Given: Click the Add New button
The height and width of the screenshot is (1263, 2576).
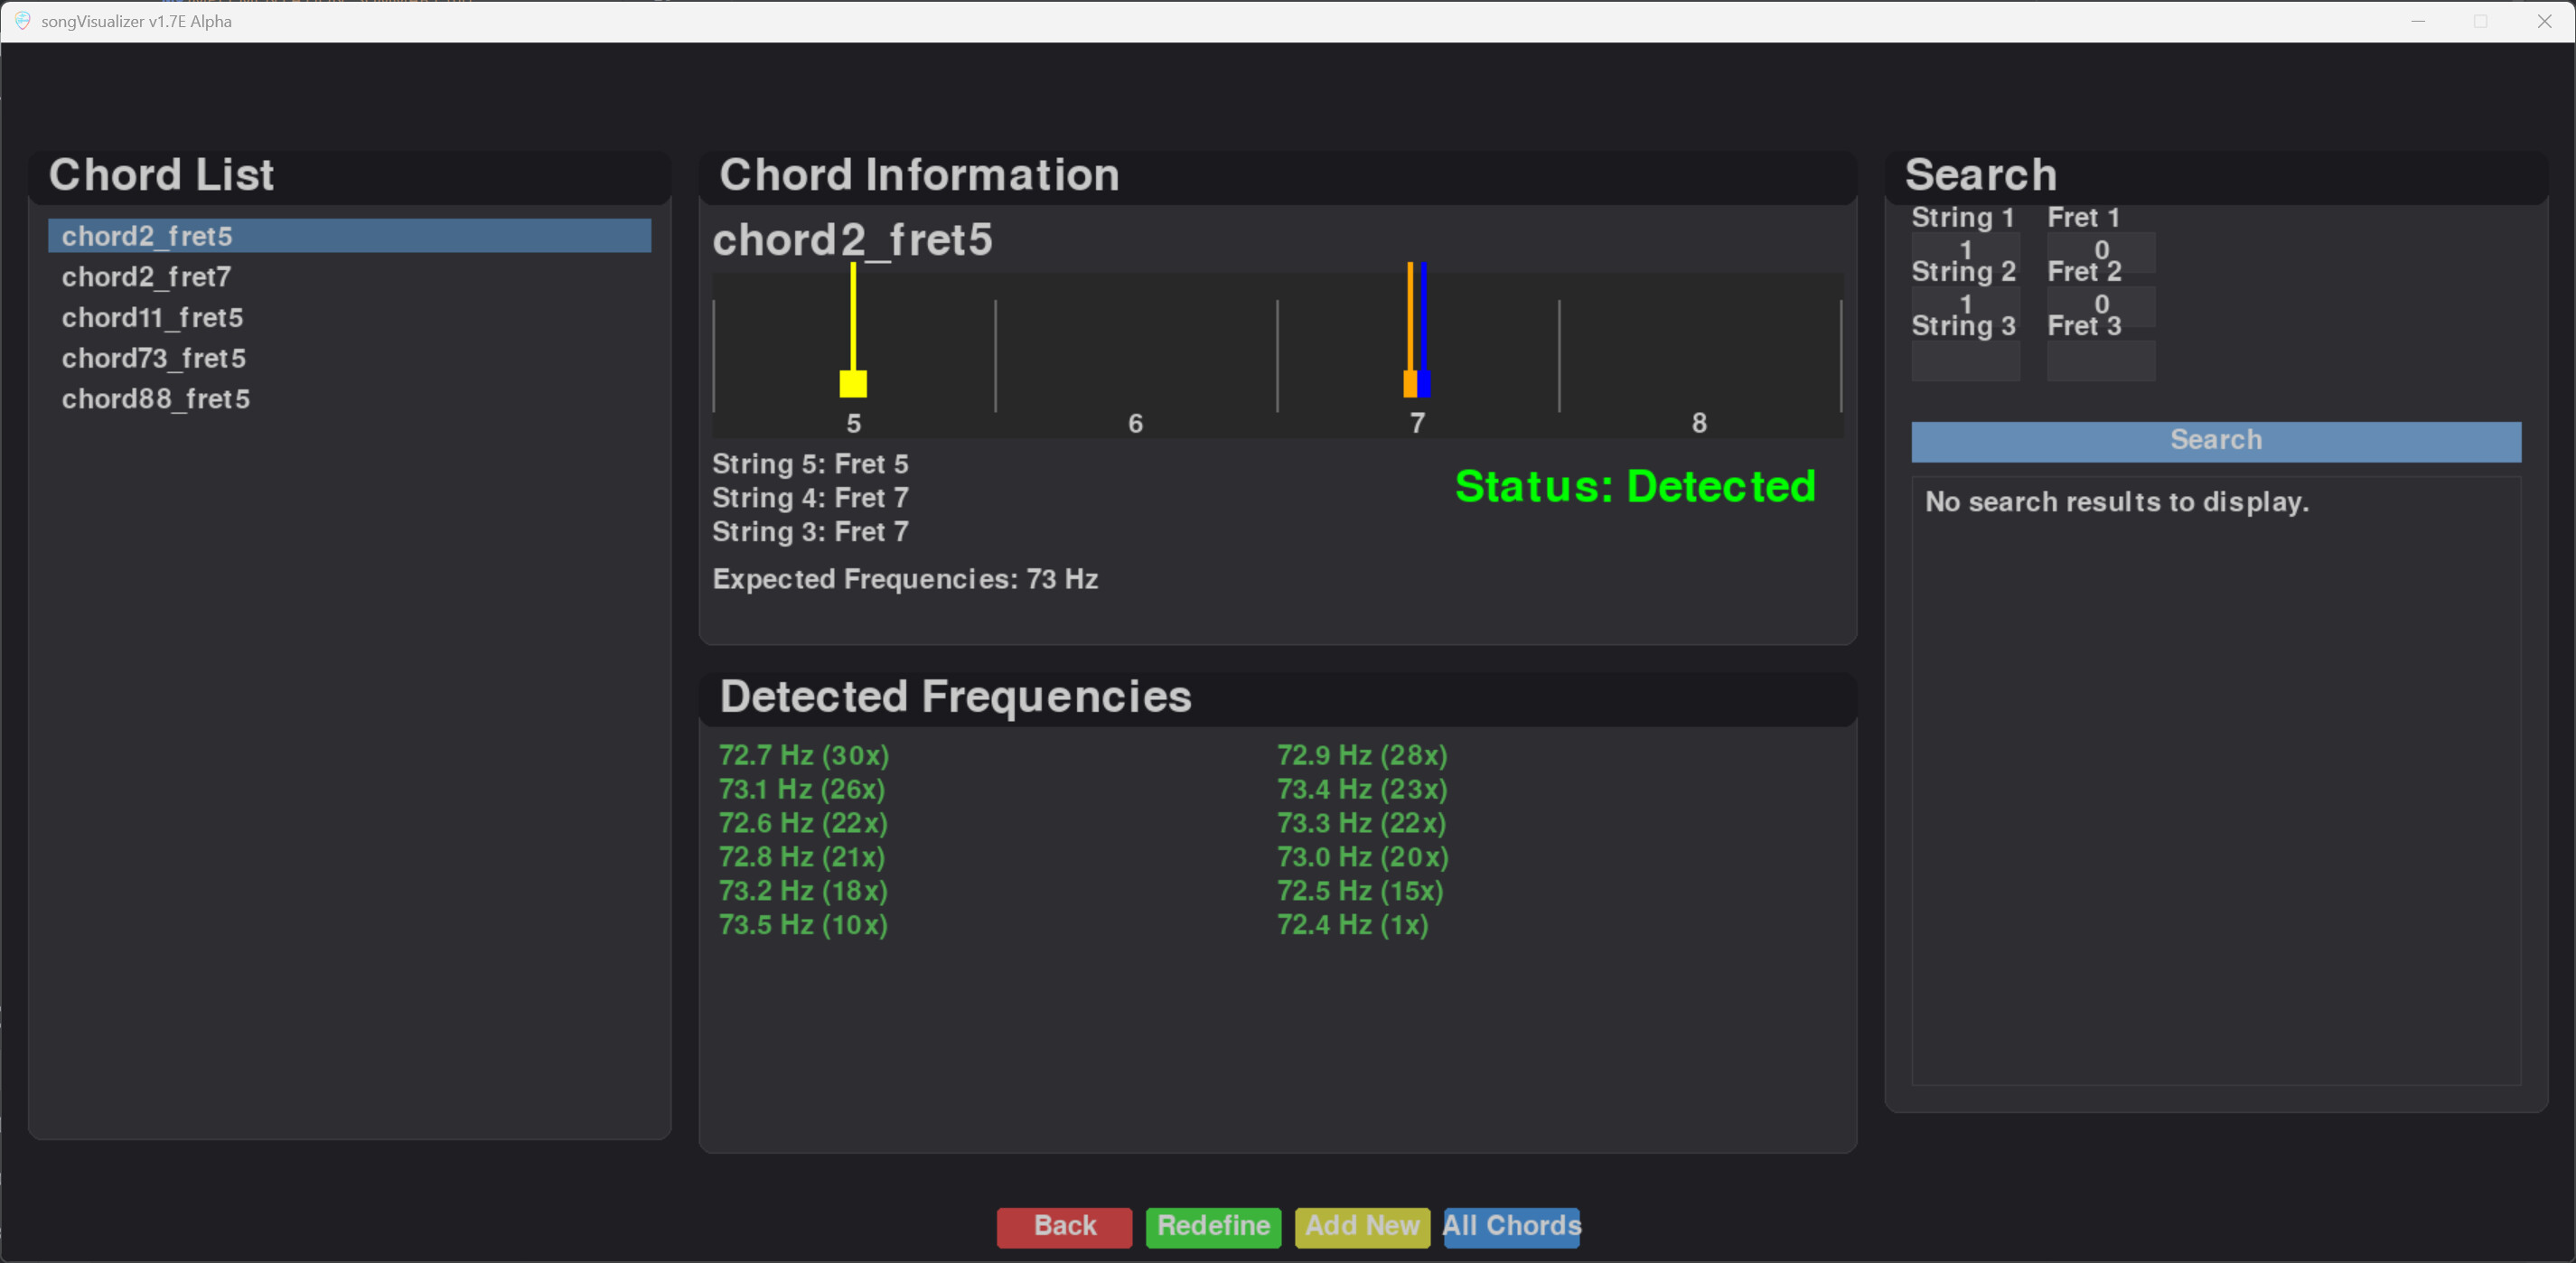Looking at the screenshot, I should click(x=1362, y=1227).
